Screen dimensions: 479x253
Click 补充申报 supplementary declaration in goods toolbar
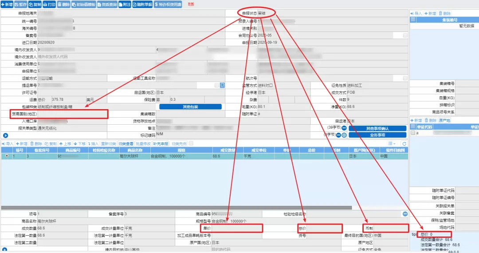[x=161, y=144]
